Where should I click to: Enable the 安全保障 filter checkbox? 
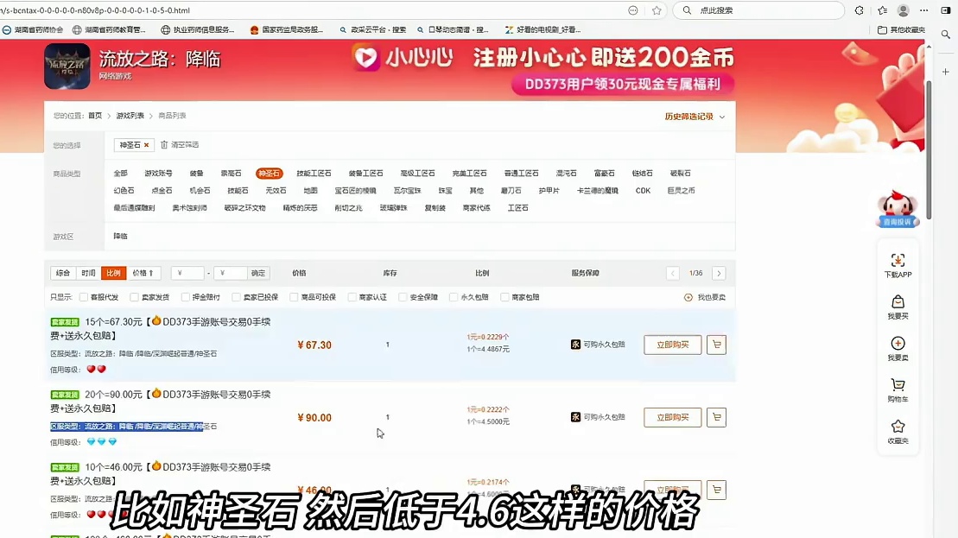[402, 296]
